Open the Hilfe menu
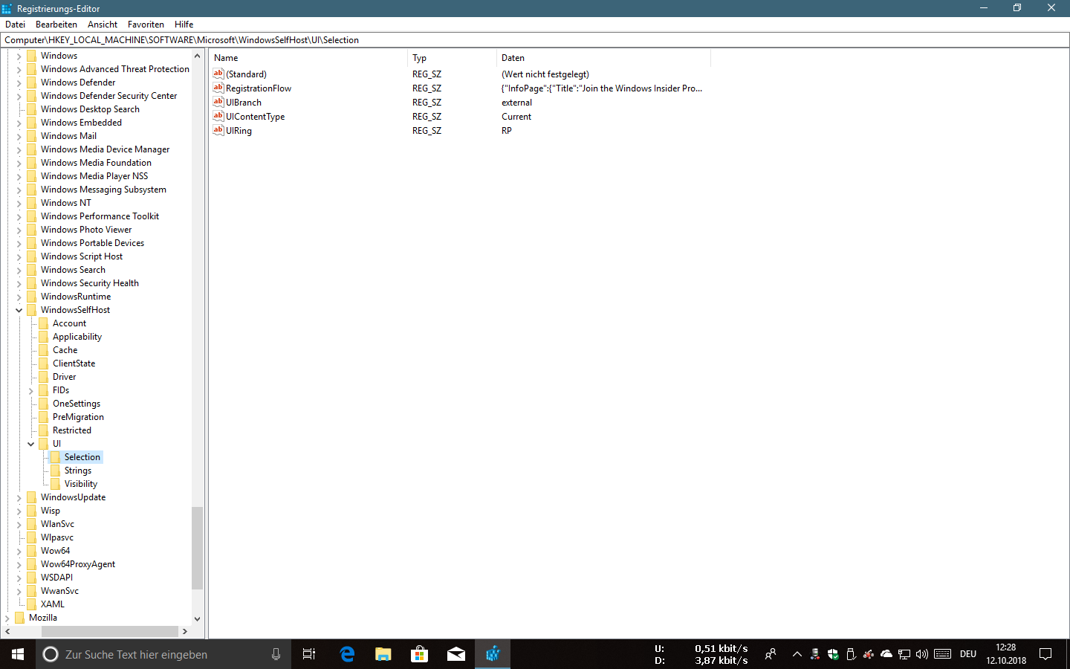Image resolution: width=1070 pixels, height=669 pixels. pyautogui.click(x=184, y=25)
